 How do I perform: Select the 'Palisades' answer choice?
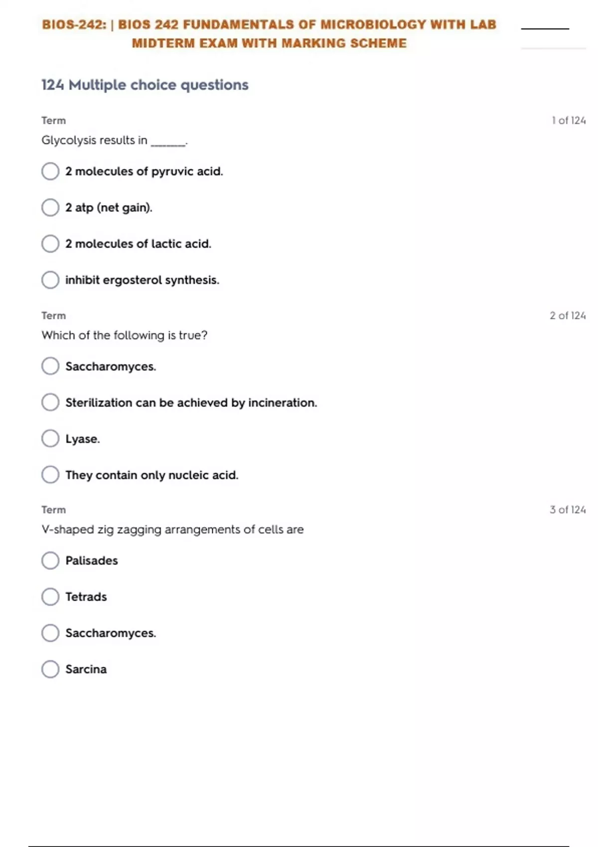point(50,561)
